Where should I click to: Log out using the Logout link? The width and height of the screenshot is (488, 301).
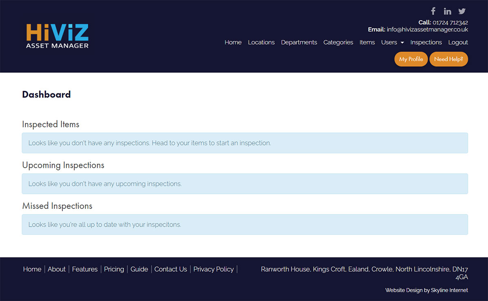458,42
